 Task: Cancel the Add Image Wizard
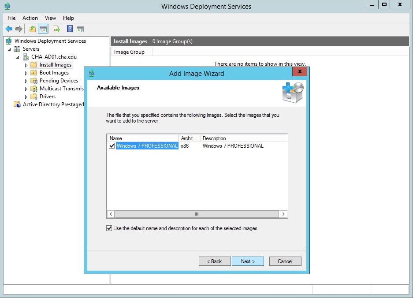pyautogui.click(x=285, y=261)
